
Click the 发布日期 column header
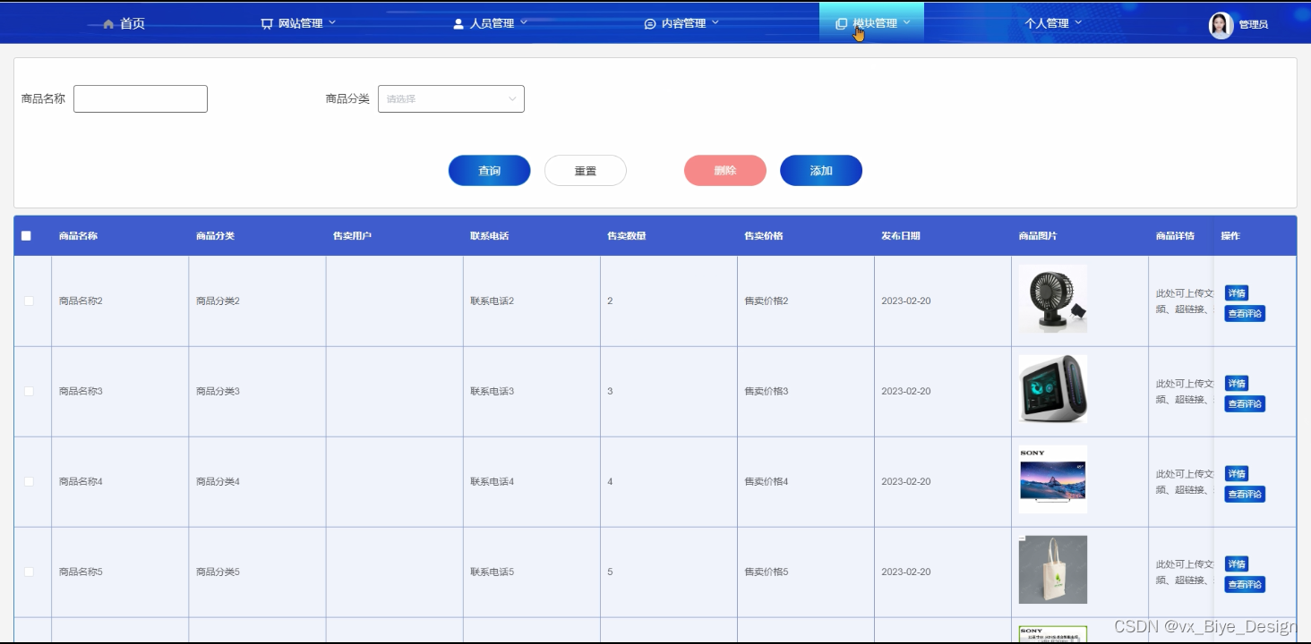tap(901, 236)
